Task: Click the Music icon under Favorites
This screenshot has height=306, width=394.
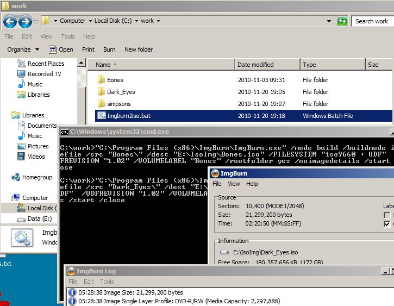Action: pos(21,84)
